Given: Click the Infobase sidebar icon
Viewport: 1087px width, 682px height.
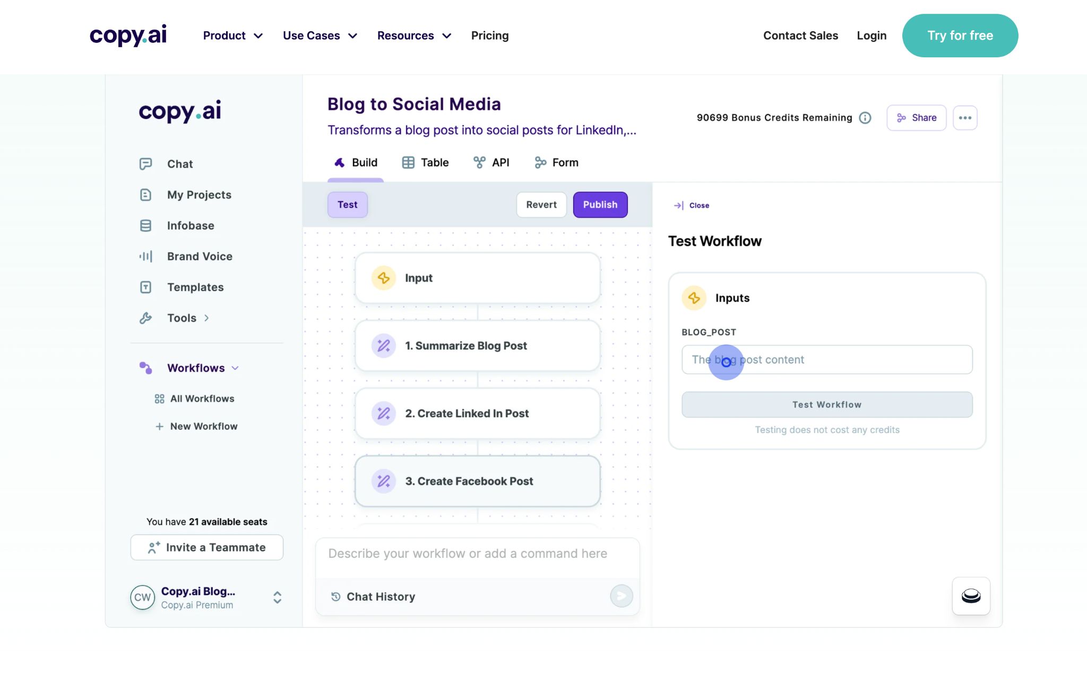Looking at the screenshot, I should (145, 226).
